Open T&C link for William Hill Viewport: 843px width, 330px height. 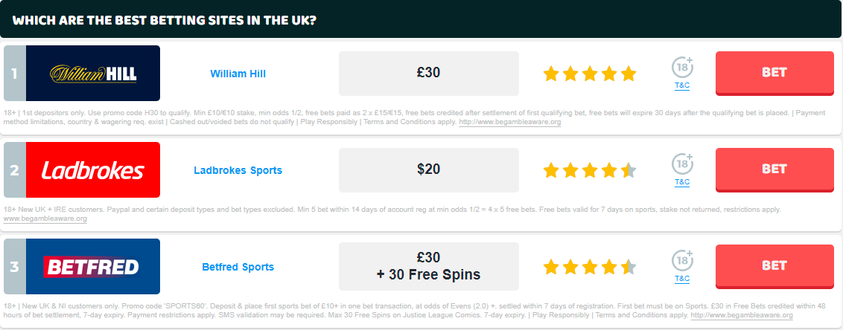(x=682, y=86)
